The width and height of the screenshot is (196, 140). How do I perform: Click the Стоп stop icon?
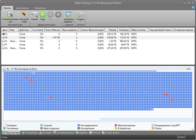(x=58, y=14)
